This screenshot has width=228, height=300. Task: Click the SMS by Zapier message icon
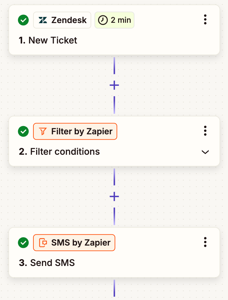[43, 243]
